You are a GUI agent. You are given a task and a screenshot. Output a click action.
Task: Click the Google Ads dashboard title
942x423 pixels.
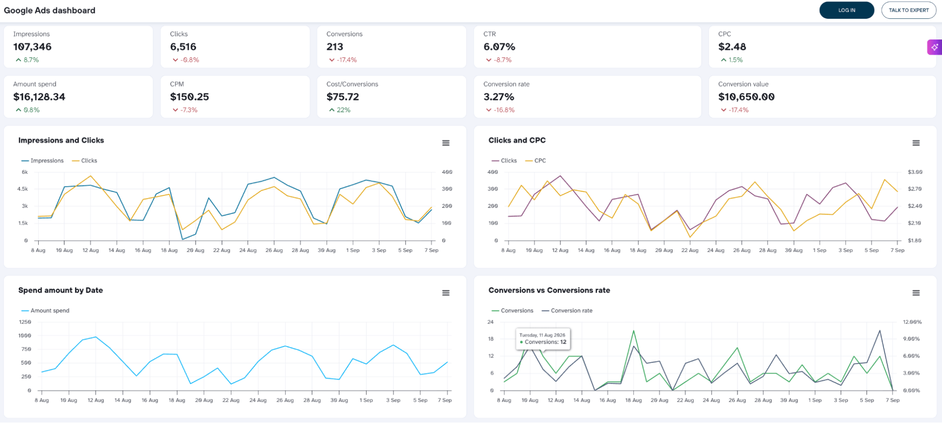49,10
